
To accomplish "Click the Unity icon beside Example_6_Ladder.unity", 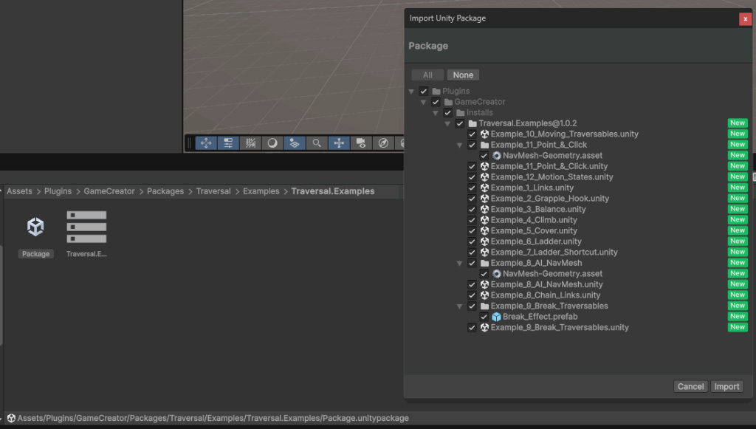I will tap(484, 241).
